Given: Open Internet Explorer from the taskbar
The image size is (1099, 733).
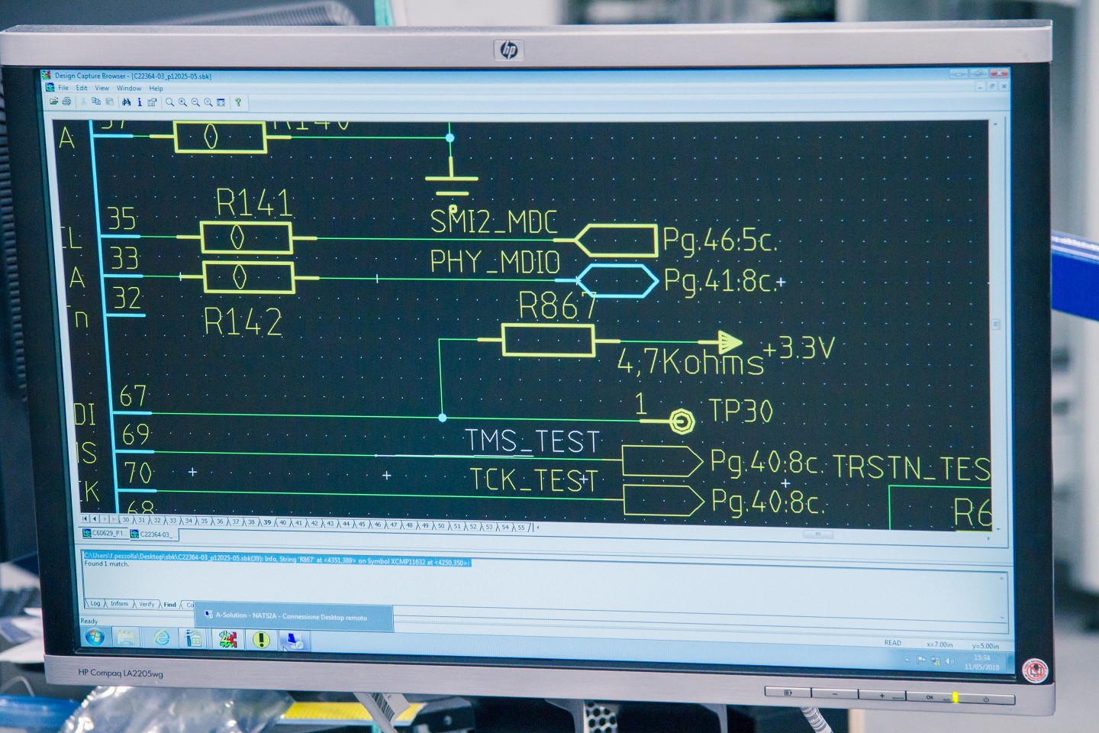Looking at the screenshot, I should [x=162, y=638].
